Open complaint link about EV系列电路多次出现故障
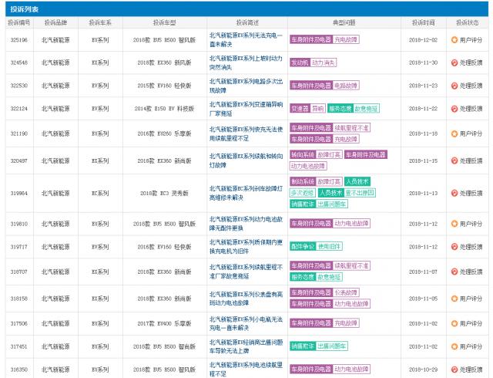493x378 pixels. click(x=246, y=86)
